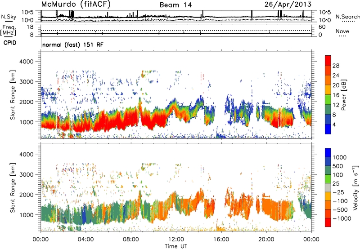Click the 4 dB label on Power colorbar

click(x=334, y=125)
